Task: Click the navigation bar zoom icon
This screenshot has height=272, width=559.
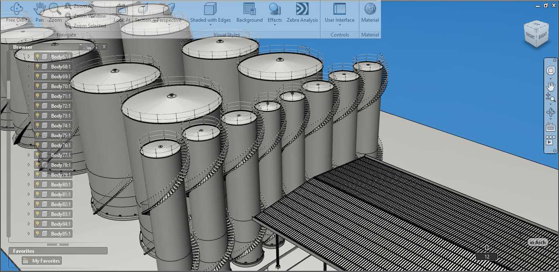Action: pyautogui.click(x=550, y=97)
